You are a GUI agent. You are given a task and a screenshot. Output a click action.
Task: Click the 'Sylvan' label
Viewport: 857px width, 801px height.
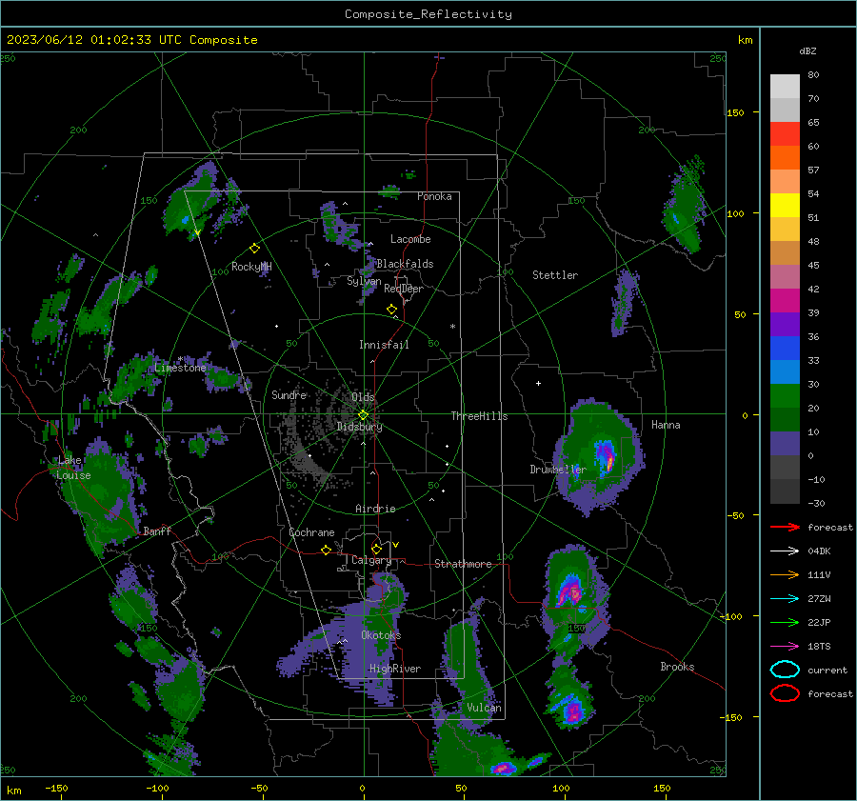pyautogui.click(x=364, y=281)
